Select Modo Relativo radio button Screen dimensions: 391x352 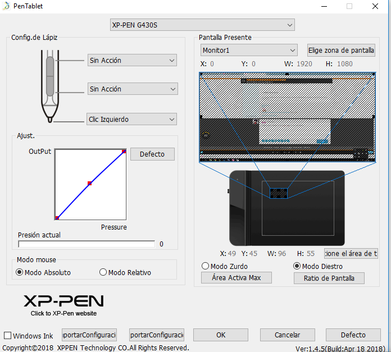tap(103, 272)
